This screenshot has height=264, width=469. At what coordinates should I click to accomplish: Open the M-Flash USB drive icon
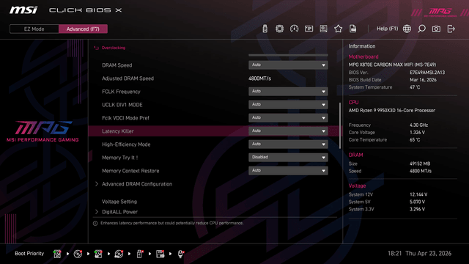click(x=265, y=29)
